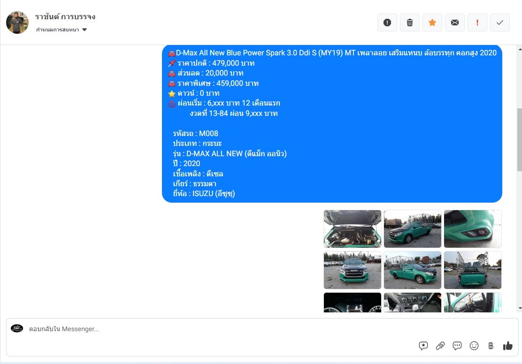Click the text 'ราคาพิเศษ : 459,000 บาท'
Image resolution: width=522 pixels, height=364 pixels.
[x=218, y=83]
